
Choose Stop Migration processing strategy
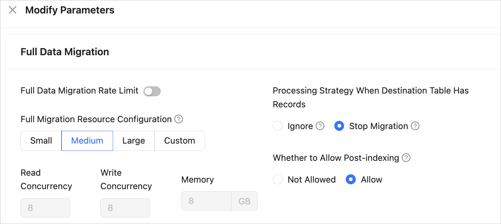(339, 126)
